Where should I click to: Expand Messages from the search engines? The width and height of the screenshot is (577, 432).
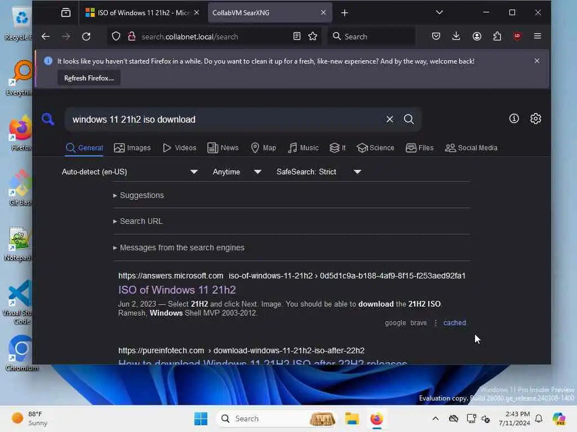(179, 247)
